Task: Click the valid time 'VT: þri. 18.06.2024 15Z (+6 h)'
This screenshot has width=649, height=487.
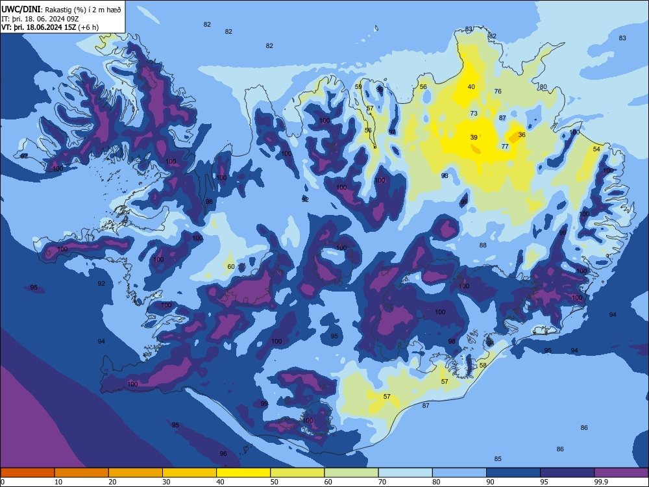Action: 50,28
